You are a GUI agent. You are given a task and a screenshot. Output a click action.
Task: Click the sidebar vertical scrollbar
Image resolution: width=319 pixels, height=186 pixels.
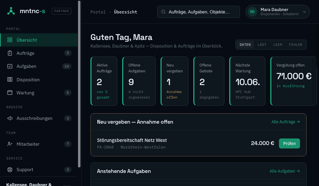click(79, 84)
